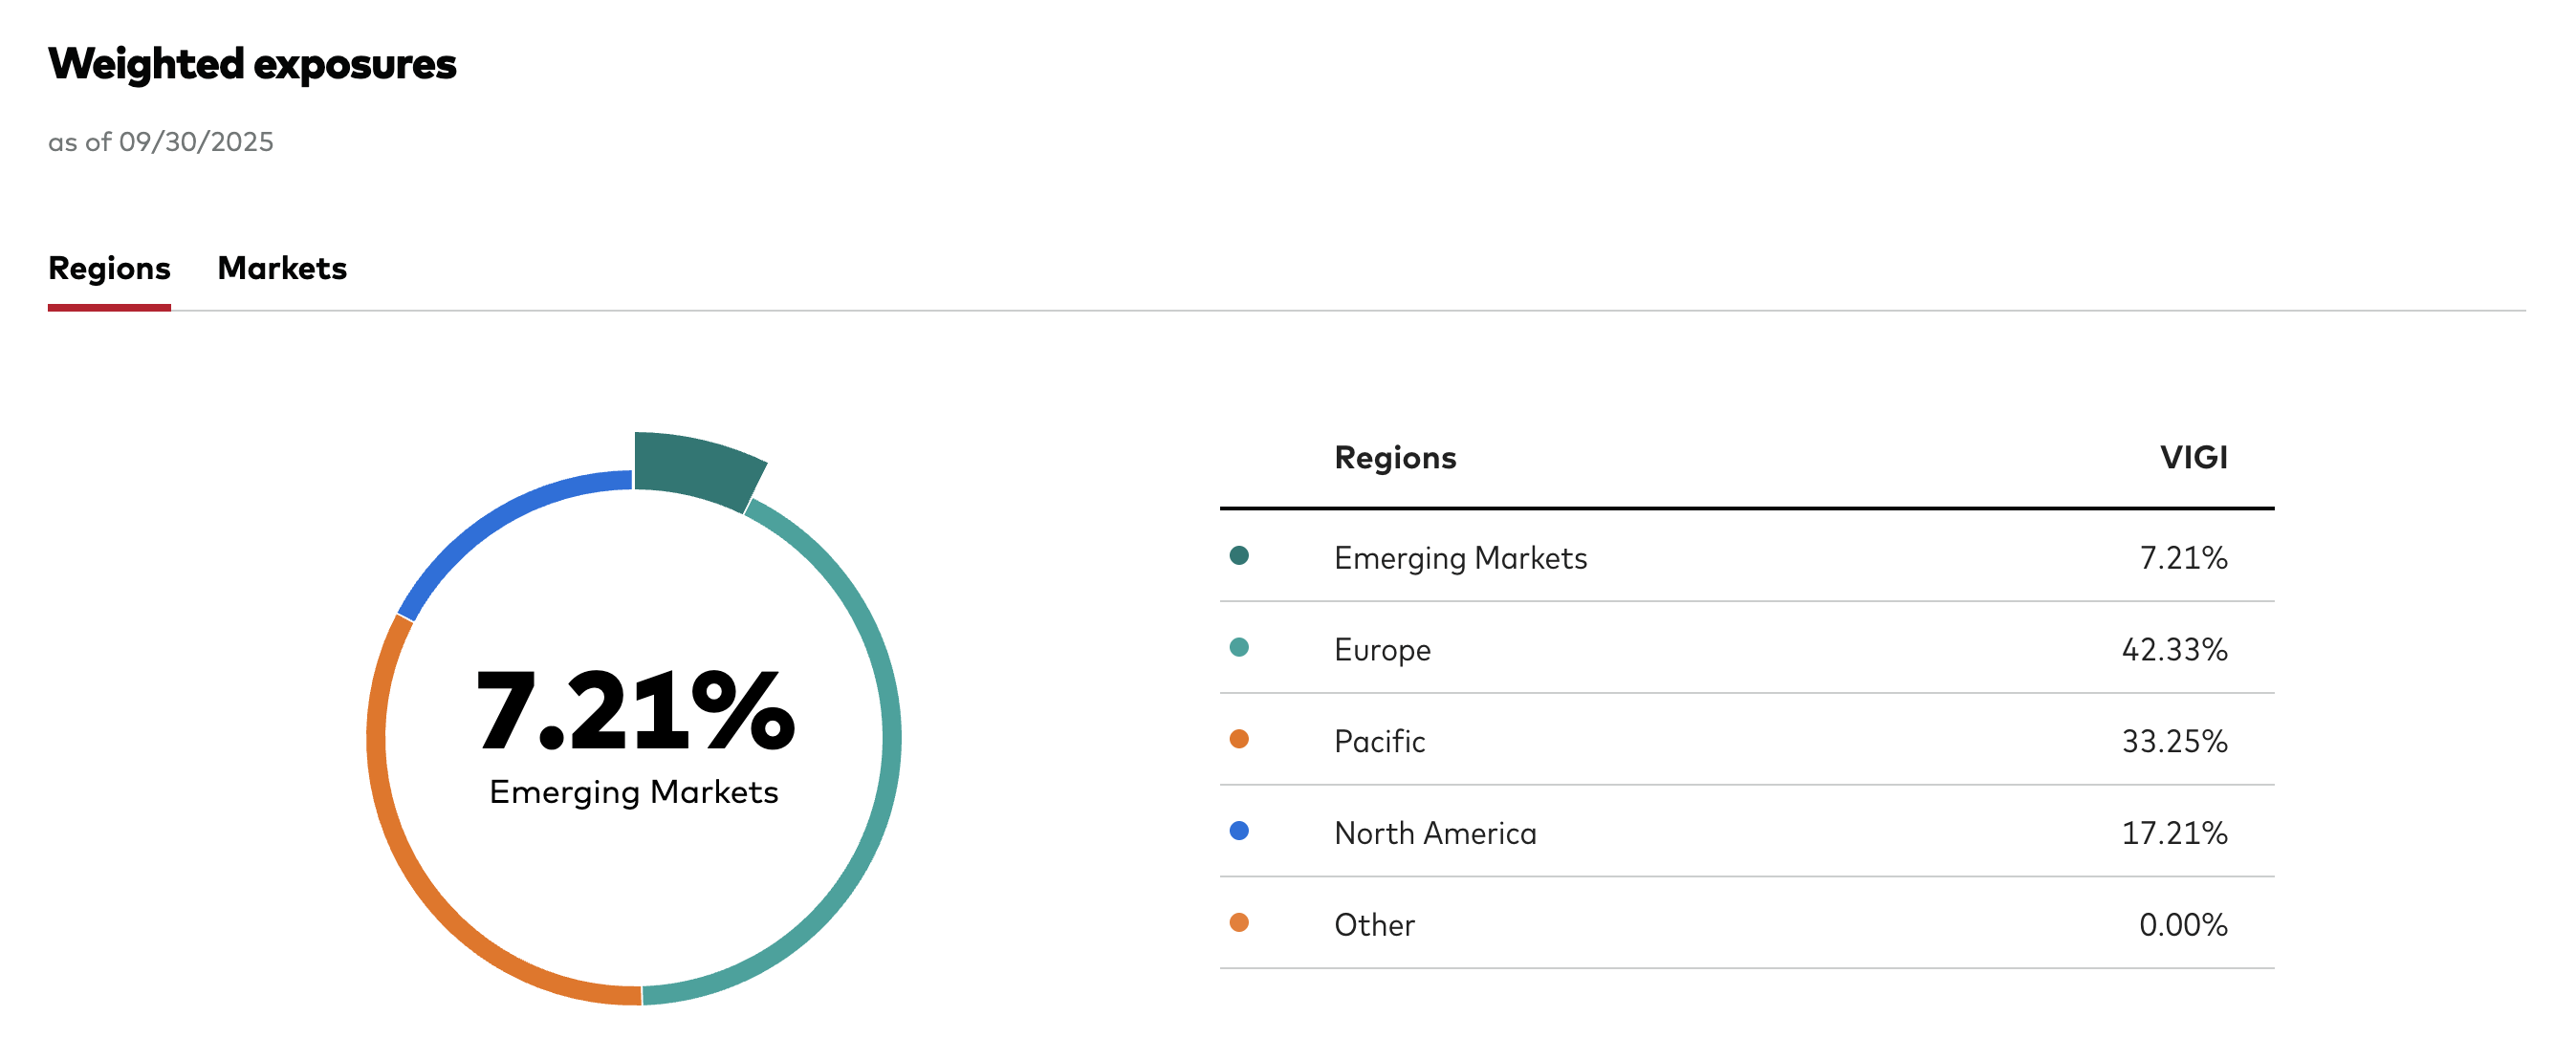Click the Emerging Markets legend dot

click(x=1239, y=556)
